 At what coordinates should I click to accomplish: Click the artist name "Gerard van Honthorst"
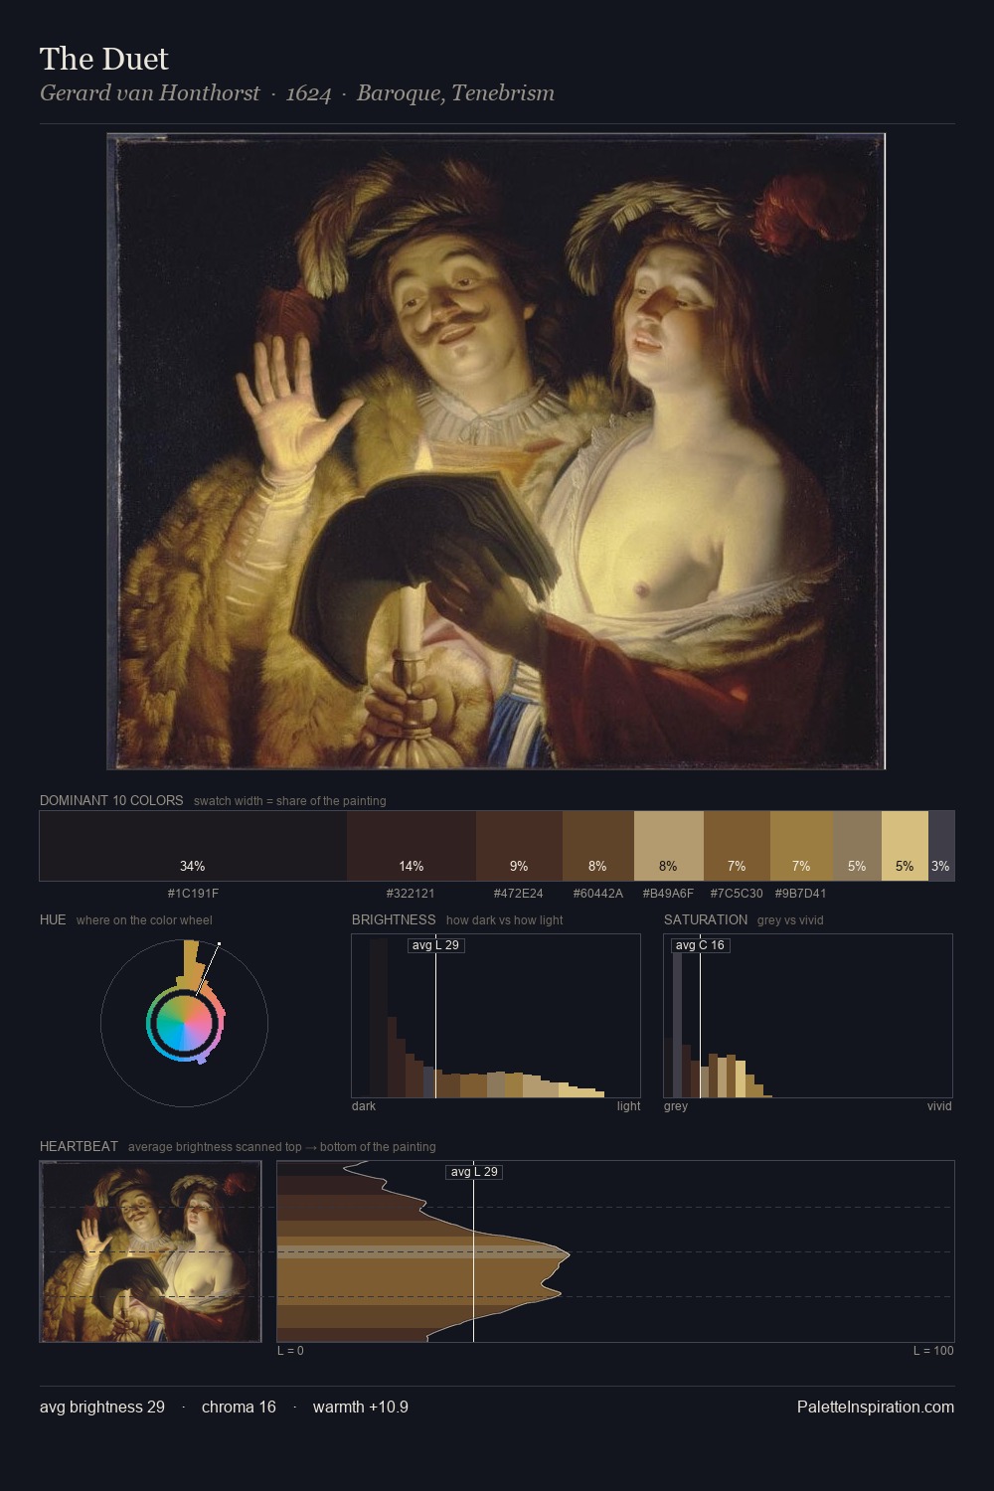click(x=150, y=93)
